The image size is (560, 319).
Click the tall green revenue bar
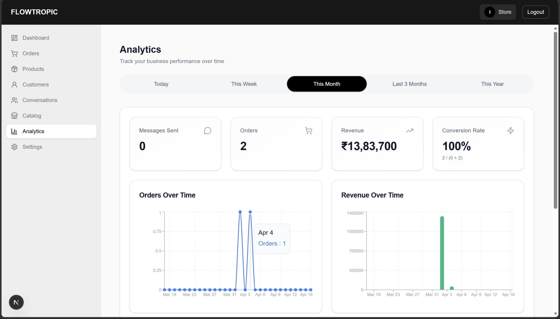[442, 253]
